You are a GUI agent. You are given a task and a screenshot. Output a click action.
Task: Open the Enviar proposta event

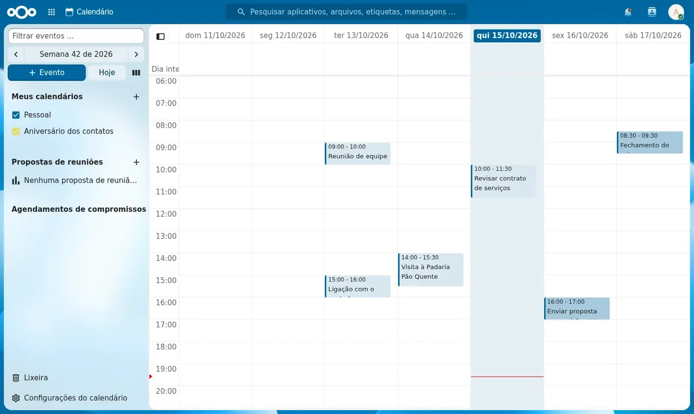coord(577,308)
